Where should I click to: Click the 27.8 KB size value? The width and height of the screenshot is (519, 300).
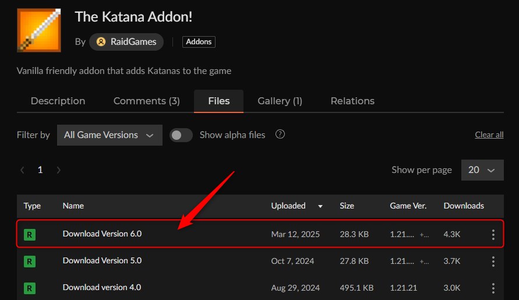354,261
